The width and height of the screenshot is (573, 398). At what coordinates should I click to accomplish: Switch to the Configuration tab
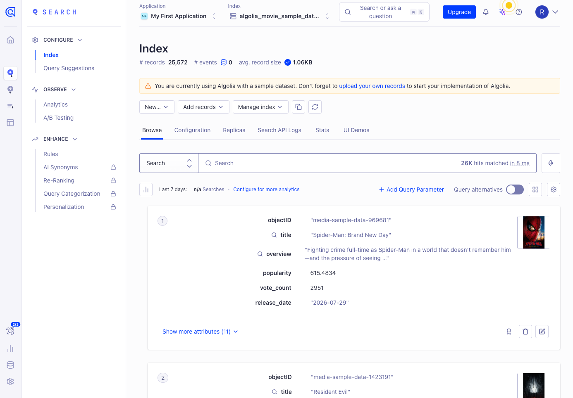click(x=192, y=130)
